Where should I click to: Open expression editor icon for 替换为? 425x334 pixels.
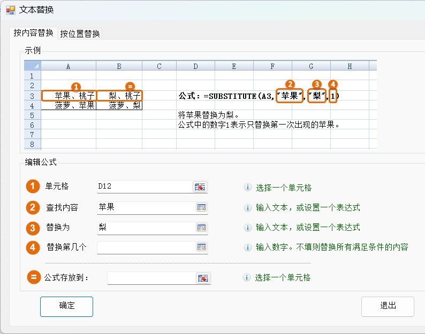click(x=201, y=228)
